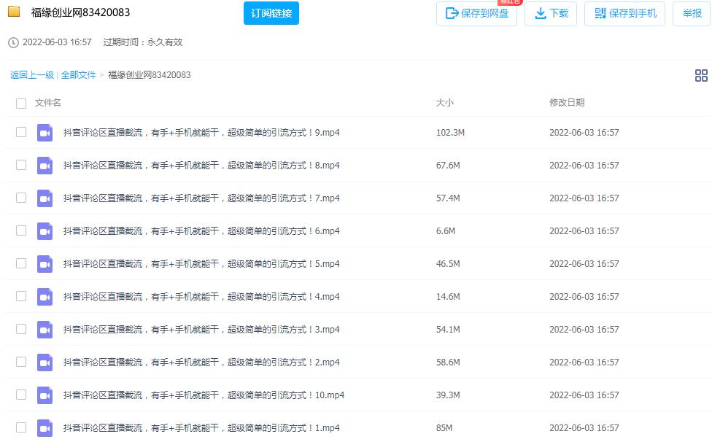This screenshot has width=712, height=442.
Task: Check the box for file 7.mp4
Action: 21,198
